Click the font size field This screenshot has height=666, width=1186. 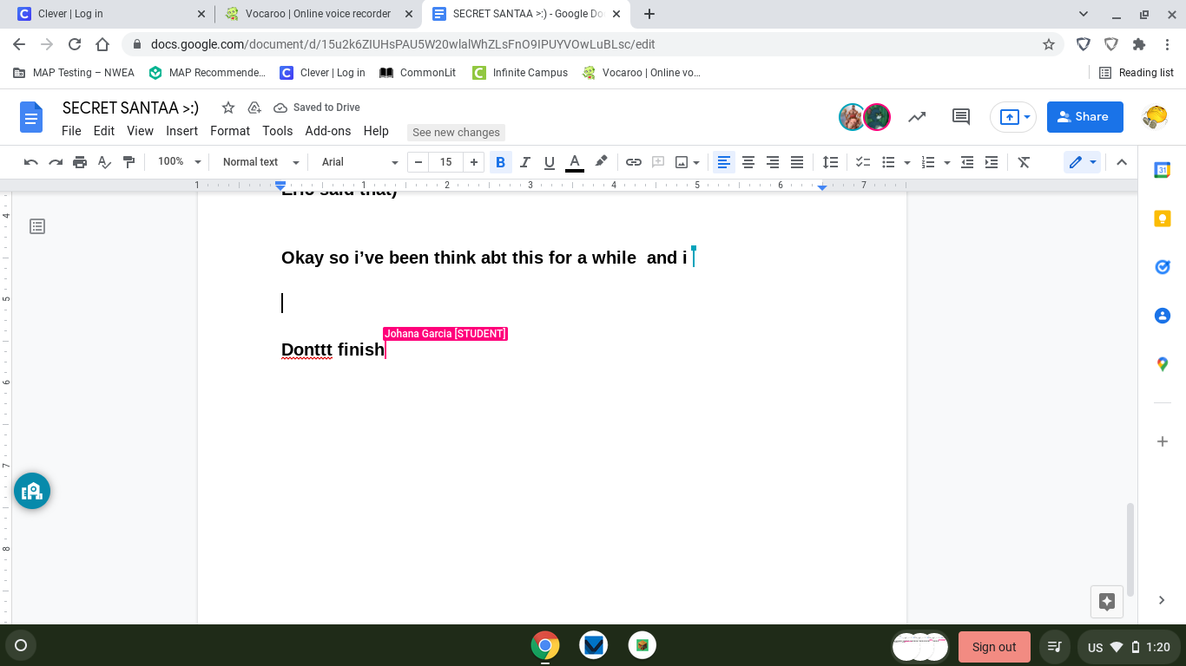click(446, 162)
